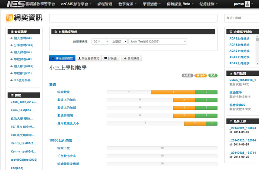Click green segment of 運用數線比大小 progress bar
The width and height of the screenshot is (259, 170).
click(x=212, y=123)
